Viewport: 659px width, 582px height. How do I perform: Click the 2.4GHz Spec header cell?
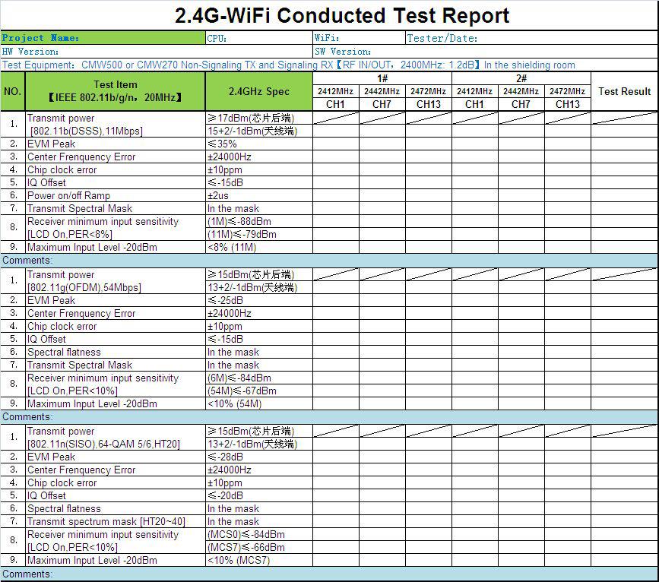pos(259,91)
